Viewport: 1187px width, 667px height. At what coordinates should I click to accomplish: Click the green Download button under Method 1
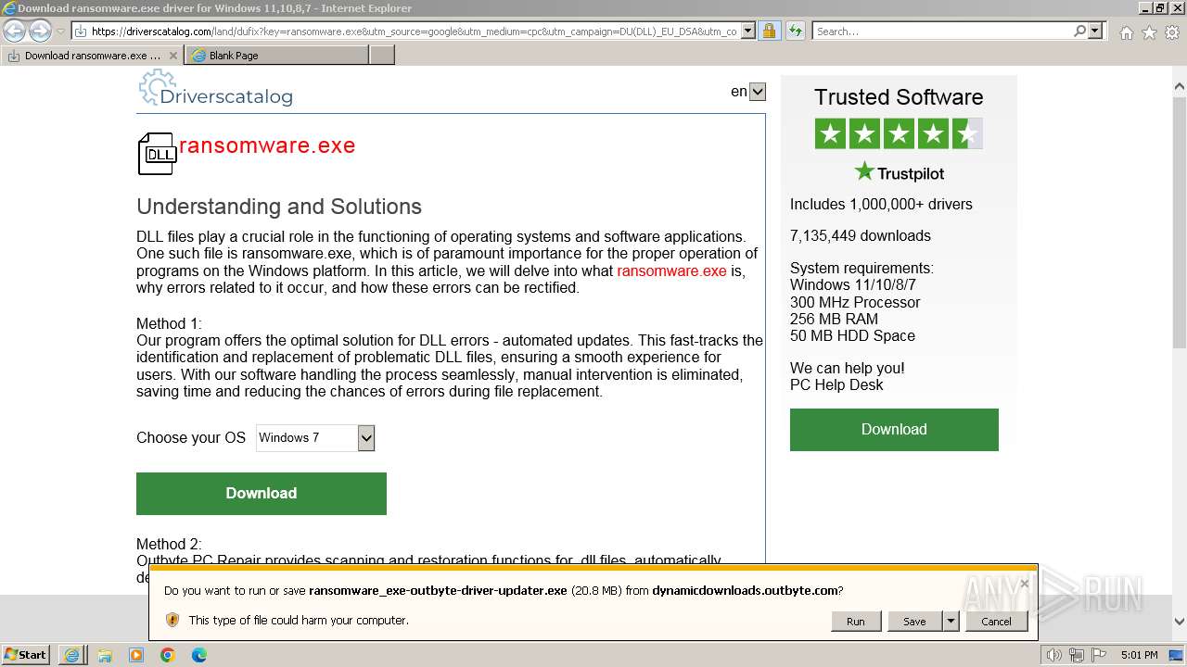tap(262, 494)
